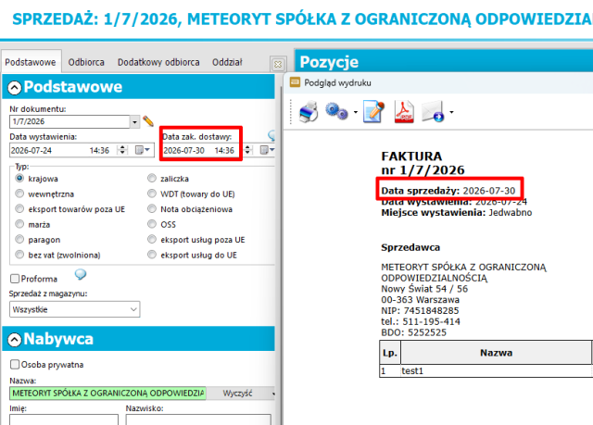Switch to the Odbiorca tab
593x425 pixels.
(86, 62)
